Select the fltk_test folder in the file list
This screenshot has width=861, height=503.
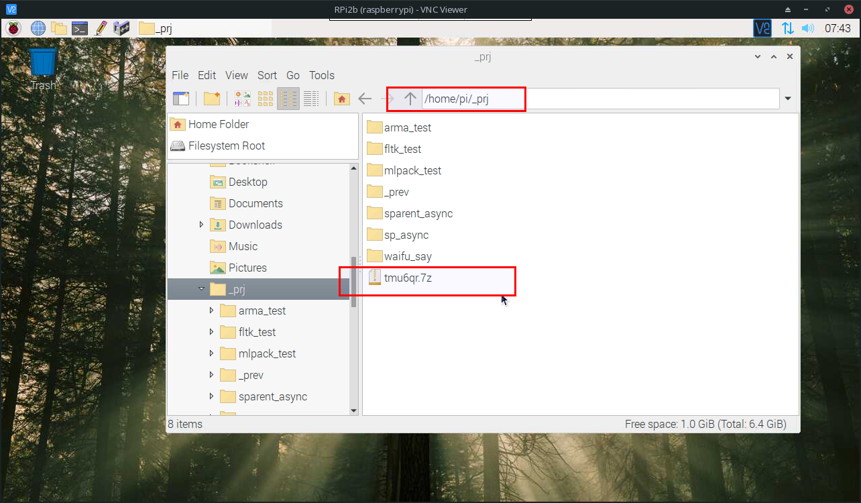point(394,149)
